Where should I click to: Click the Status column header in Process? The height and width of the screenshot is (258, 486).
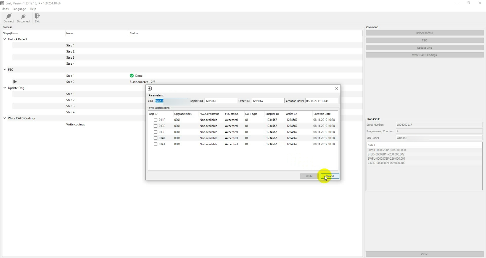[x=134, y=33]
